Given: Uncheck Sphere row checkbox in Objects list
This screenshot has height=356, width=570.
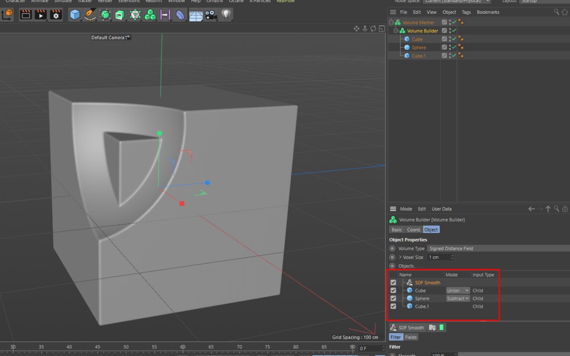Looking at the screenshot, I should (393, 299).
